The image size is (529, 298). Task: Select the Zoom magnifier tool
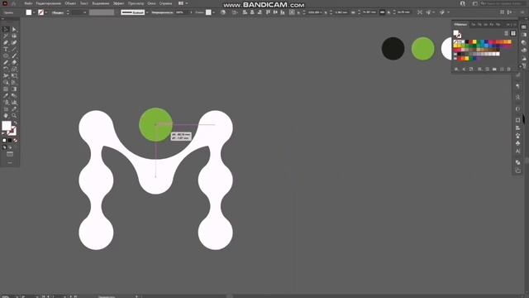point(14,116)
